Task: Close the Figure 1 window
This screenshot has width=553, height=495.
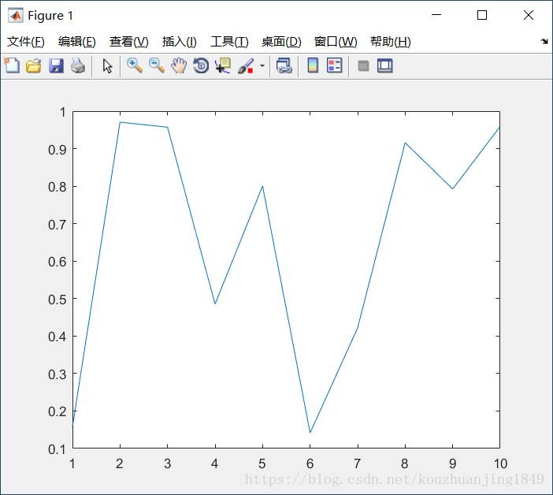Action: [529, 15]
